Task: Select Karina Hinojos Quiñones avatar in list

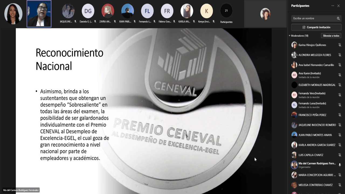Action: pyautogui.click(x=294, y=45)
